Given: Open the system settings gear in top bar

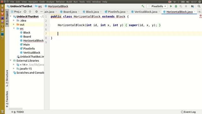Looking at the screenshot, I should pos(199,2).
